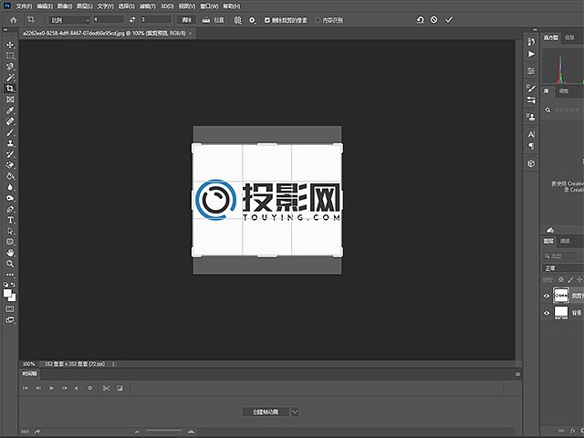Cancel the current crop operation
The image size is (584, 438).
[x=434, y=20]
